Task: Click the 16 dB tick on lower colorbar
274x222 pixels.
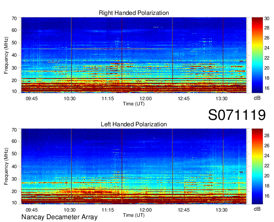Action: tap(267, 196)
